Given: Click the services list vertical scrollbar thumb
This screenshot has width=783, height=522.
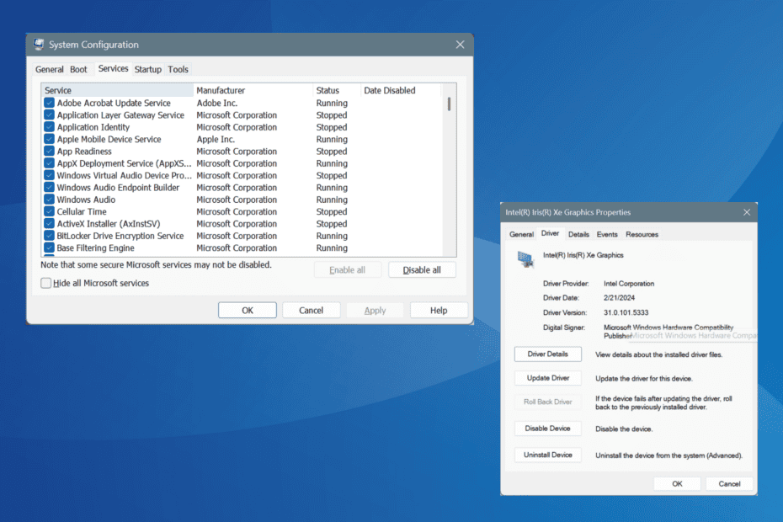Looking at the screenshot, I should click(x=449, y=104).
